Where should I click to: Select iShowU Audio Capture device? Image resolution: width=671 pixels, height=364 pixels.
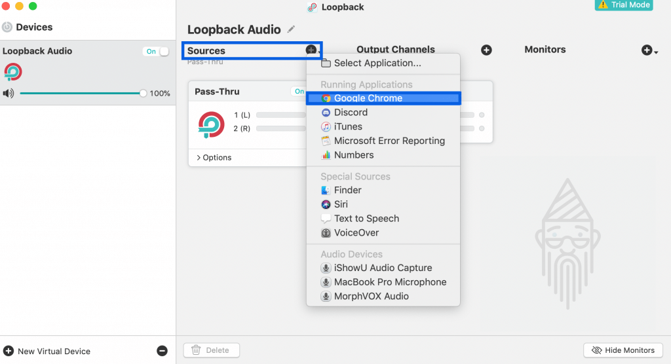(383, 268)
